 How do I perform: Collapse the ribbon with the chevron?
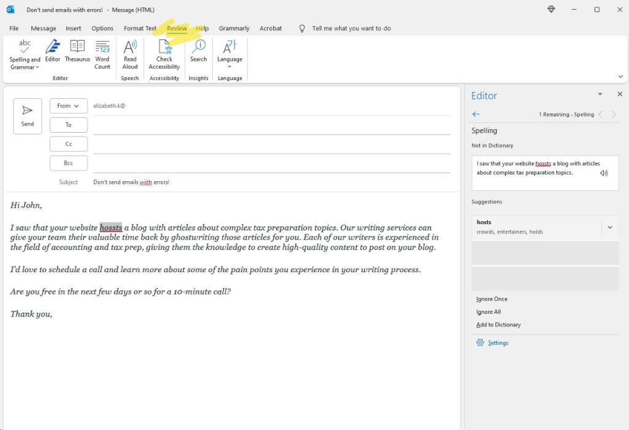coord(620,76)
